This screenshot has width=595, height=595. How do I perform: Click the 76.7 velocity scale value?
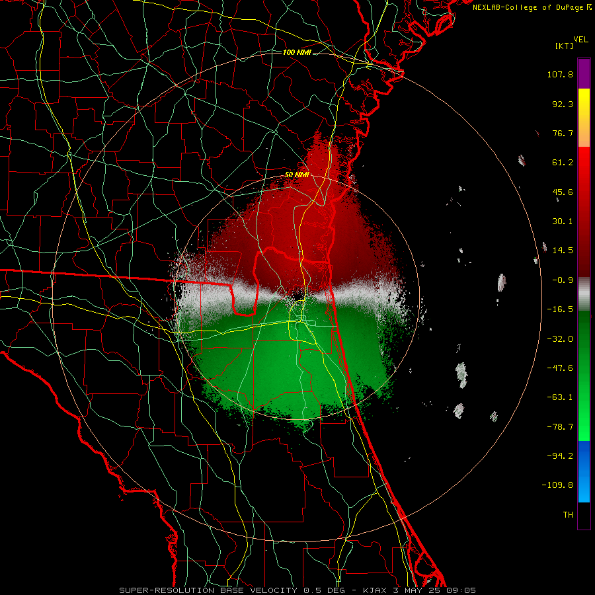pyautogui.click(x=563, y=133)
